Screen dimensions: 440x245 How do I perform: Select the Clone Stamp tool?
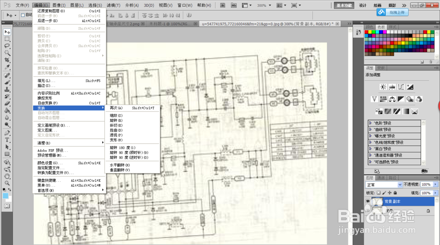[7, 89]
